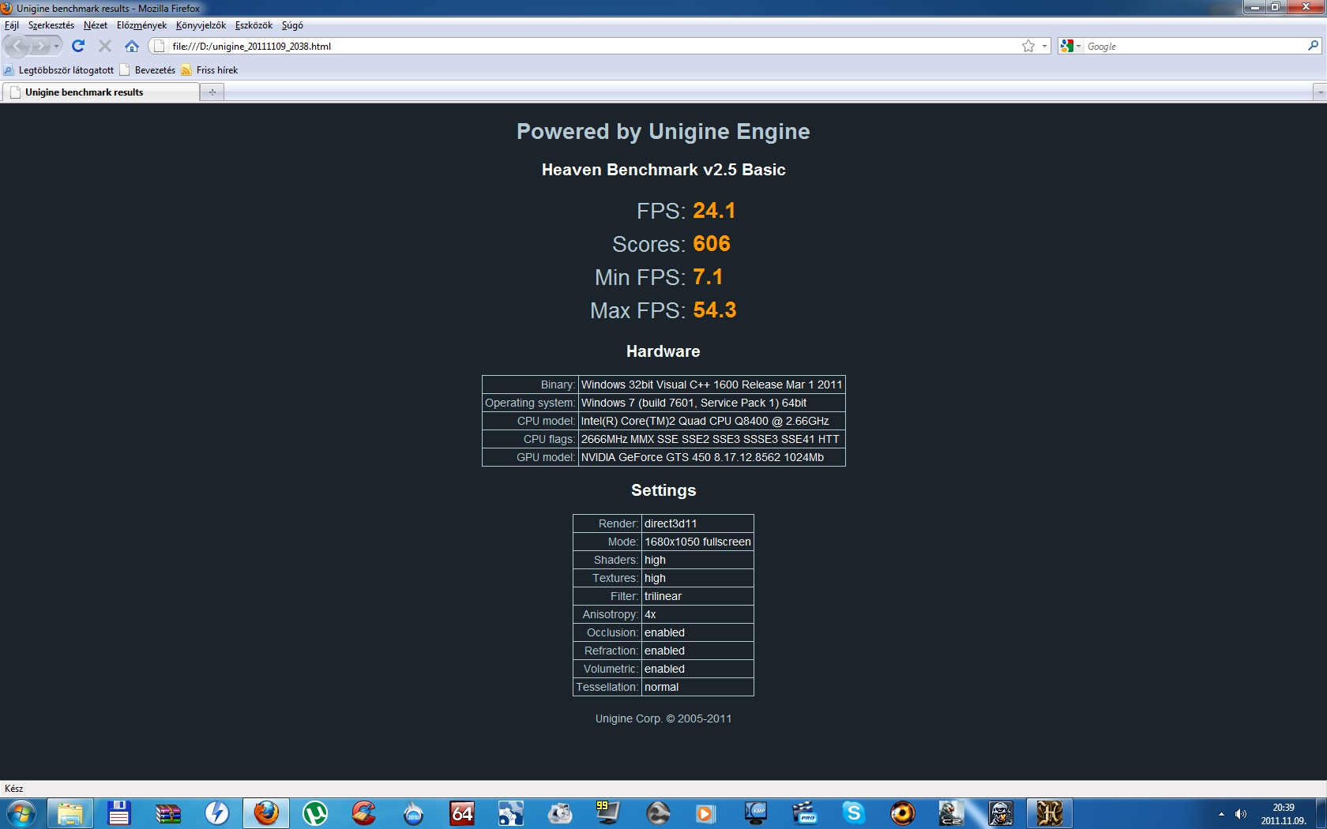Launch the Crysis 2 game icon
Screen dimensions: 1327x829
tap(952, 813)
